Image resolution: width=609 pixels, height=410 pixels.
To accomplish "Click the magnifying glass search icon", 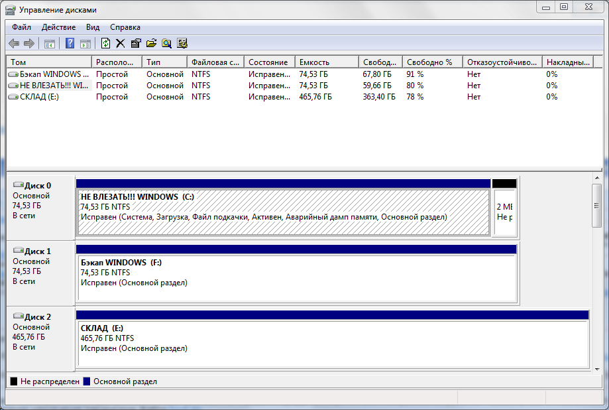I will click(x=166, y=44).
